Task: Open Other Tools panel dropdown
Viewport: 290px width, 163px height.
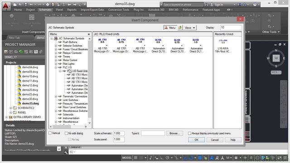Action: pyautogui.click(x=271, y=32)
